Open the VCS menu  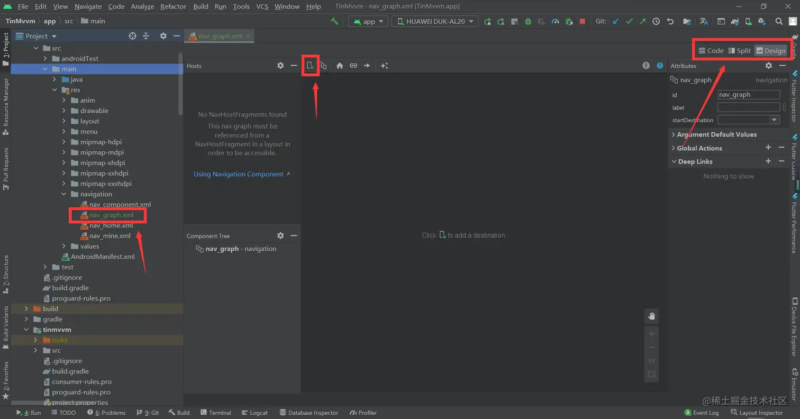(262, 6)
